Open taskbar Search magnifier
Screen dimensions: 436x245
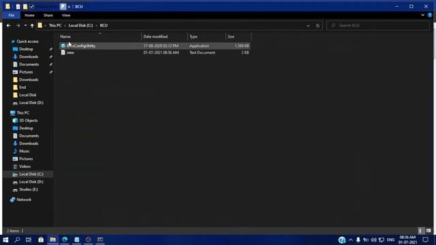[x=17, y=240]
